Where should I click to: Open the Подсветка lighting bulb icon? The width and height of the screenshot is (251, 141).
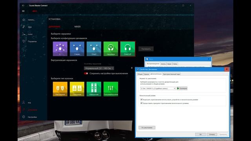24,41
